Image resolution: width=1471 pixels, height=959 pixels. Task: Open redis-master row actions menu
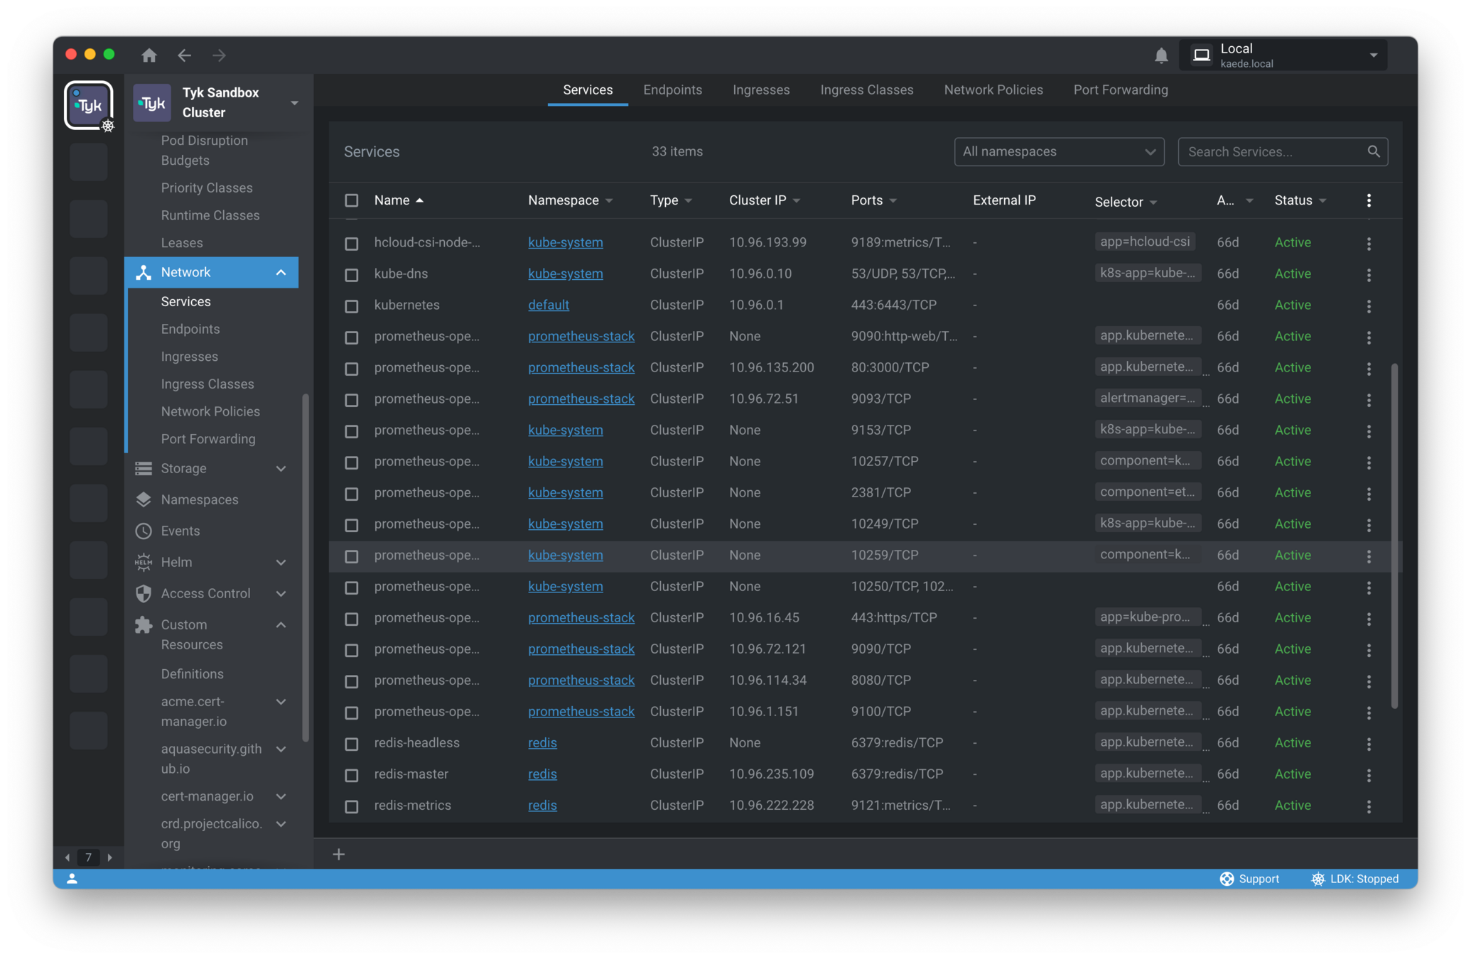[x=1369, y=774]
